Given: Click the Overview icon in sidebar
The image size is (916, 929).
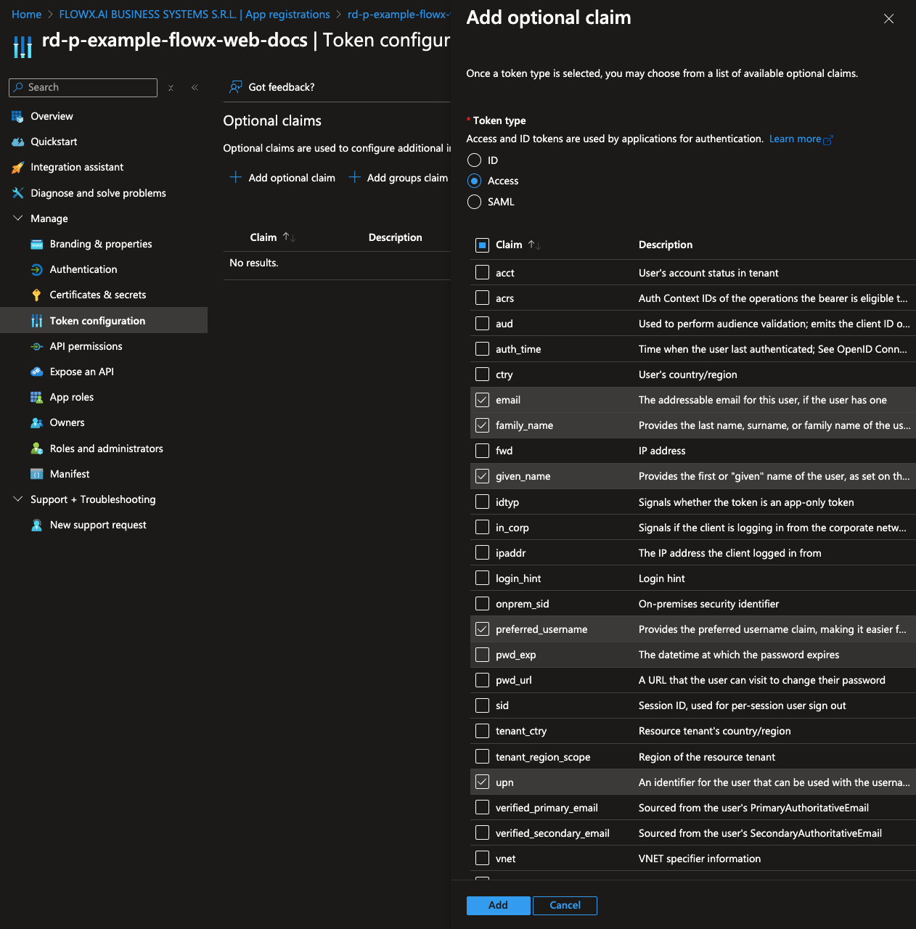Looking at the screenshot, I should coord(17,116).
